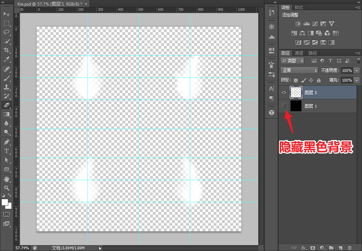Select the Spot Healing Brush tool
Screen dimensions: 362x251
7,69
